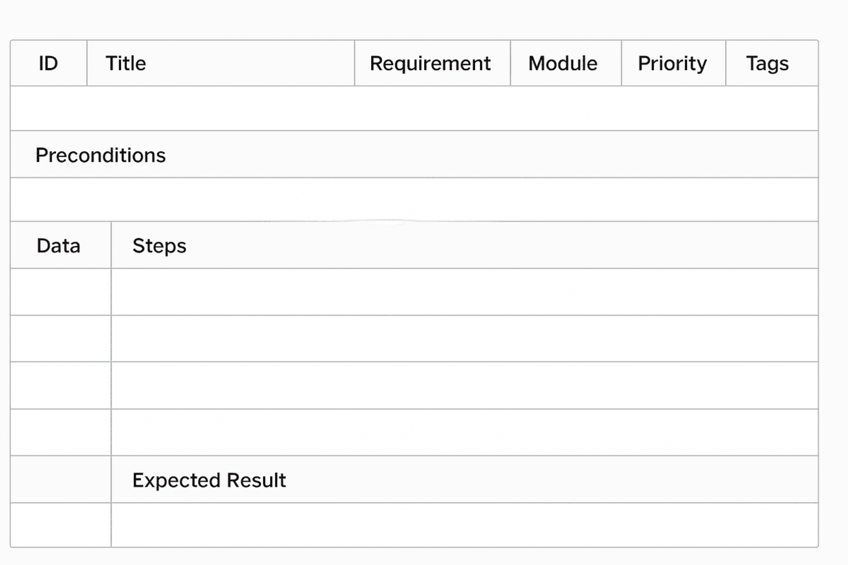
Task: Click the Module column header
Action: [x=563, y=64]
